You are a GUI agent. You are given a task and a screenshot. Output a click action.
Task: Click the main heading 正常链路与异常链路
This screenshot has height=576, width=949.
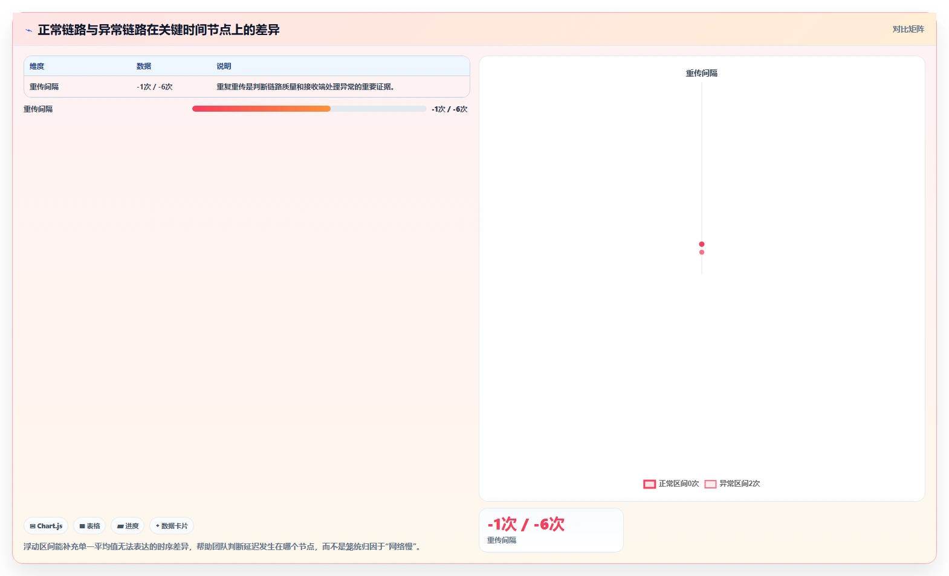pyautogui.click(x=159, y=30)
